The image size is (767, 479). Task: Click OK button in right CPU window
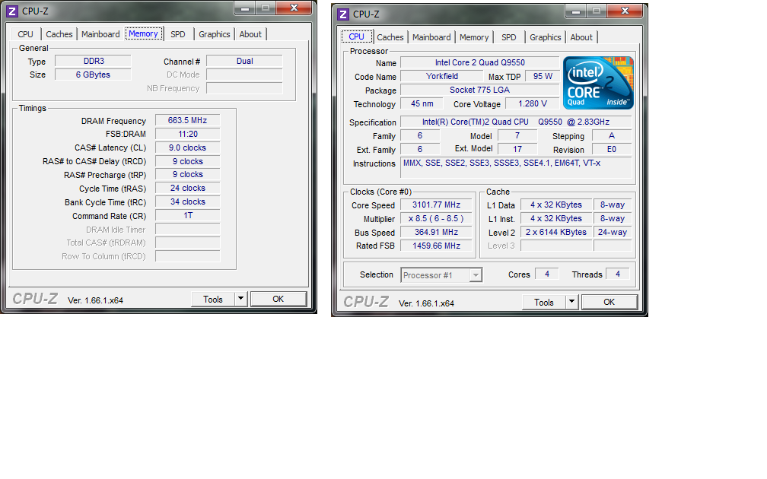pyautogui.click(x=609, y=302)
